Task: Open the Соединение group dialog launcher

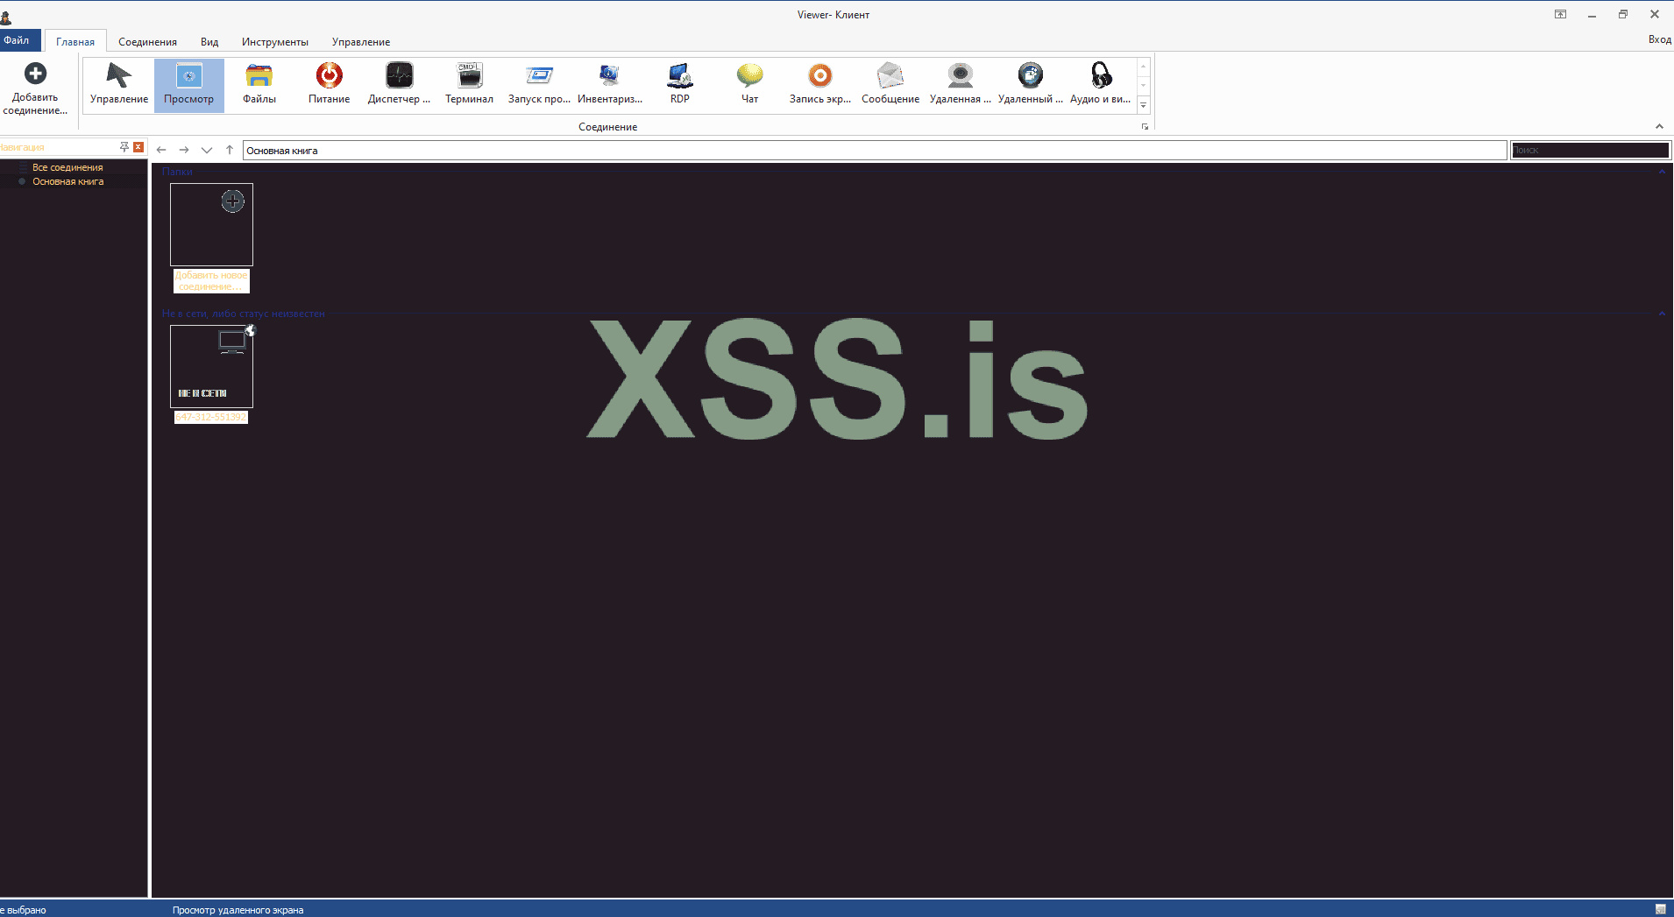Action: point(1145,127)
